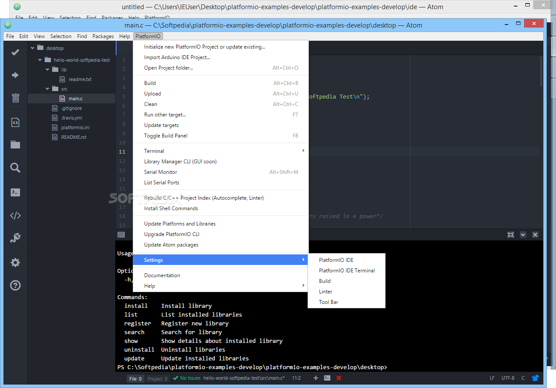Click the Build checkmark icon in toolbar

(15, 52)
